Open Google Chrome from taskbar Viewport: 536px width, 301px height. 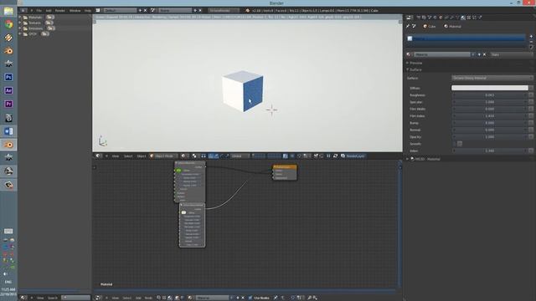click(x=8, y=24)
